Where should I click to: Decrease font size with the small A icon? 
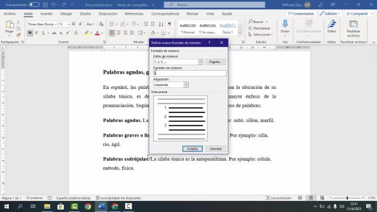pos(81,24)
